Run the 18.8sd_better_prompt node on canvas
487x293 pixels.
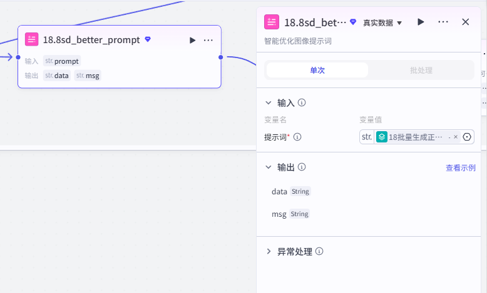point(192,41)
